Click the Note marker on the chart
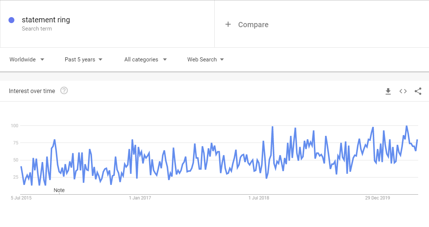This screenshot has height=227, width=429. pyautogui.click(x=59, y=190)
